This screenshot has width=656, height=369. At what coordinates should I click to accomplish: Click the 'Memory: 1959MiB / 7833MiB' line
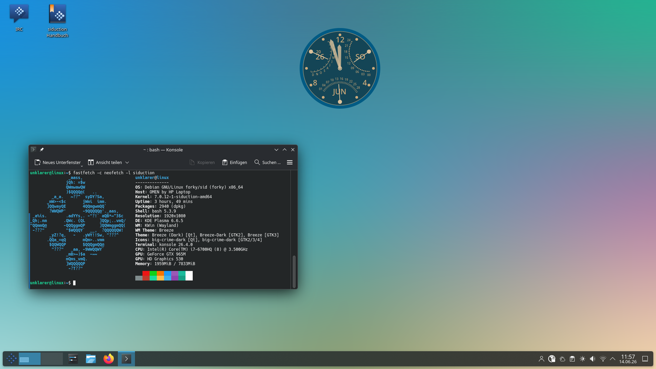pos(165,264)
